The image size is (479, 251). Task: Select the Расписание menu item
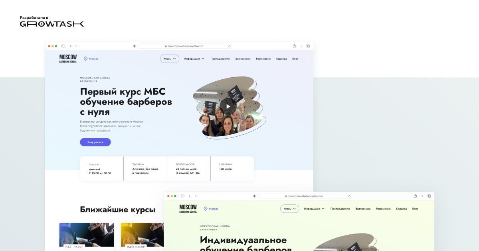263,58
